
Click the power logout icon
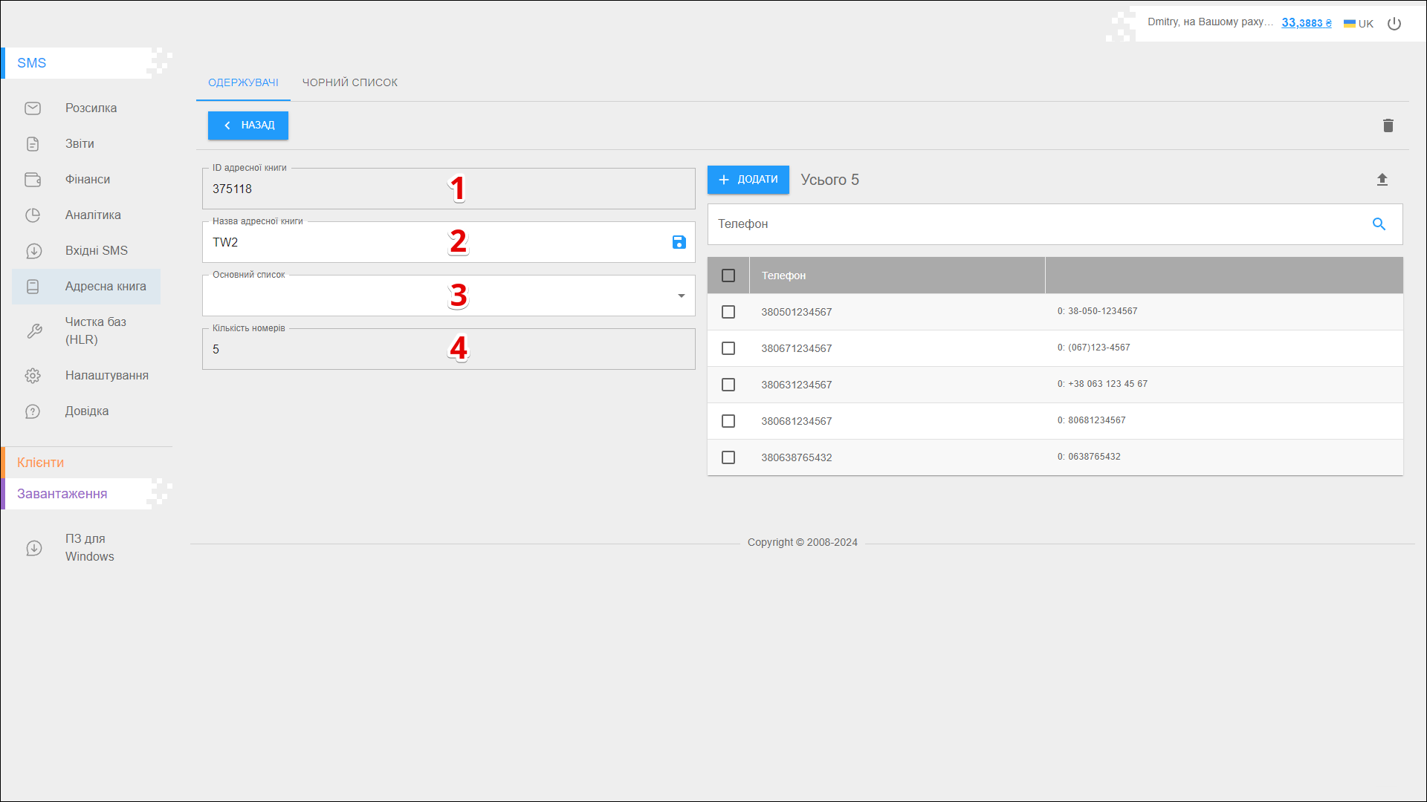pos(1394,24)
